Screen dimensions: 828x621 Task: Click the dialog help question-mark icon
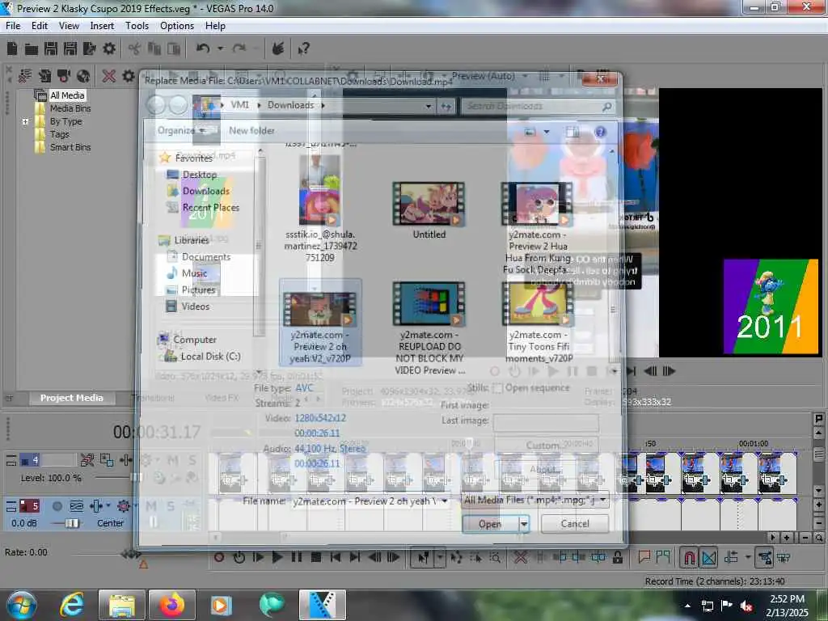pos(601,132)
